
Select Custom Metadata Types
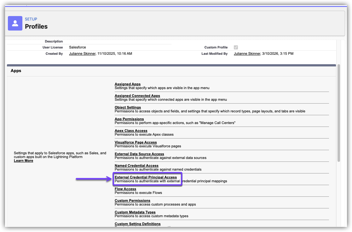pyautogui.click(x=135, y=212)
